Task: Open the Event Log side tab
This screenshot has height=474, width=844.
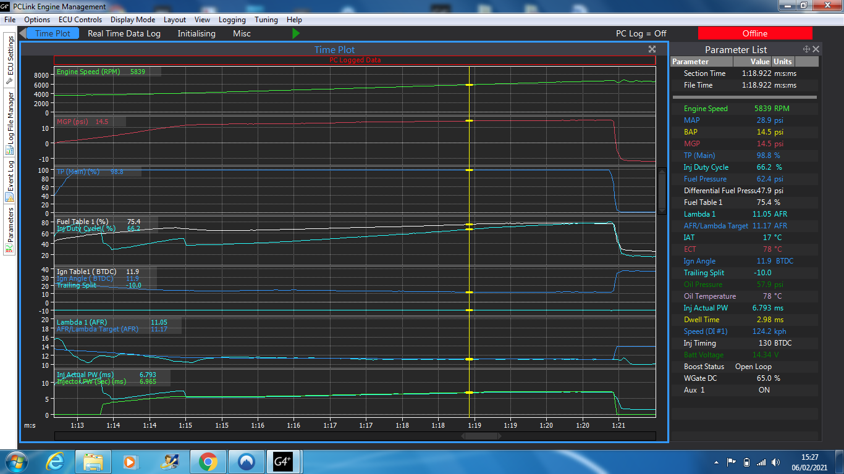Action: (x=10, y=181)
